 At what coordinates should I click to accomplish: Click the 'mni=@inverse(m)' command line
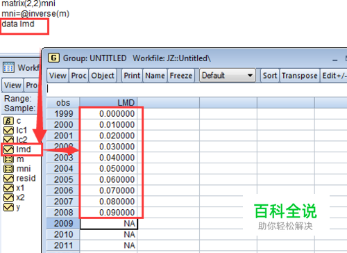pyautogui.click(x=35, y=14)
